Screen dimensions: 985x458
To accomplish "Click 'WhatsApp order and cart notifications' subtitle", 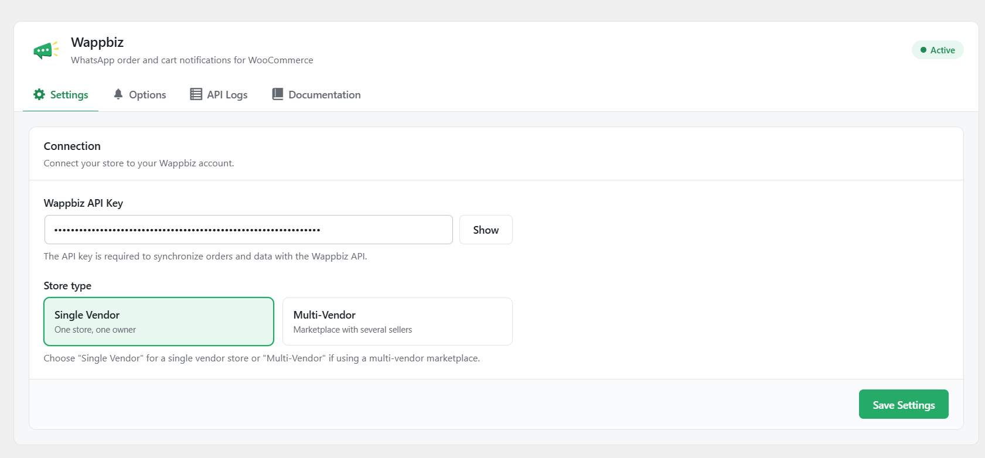I will click(x=192, y=60).
